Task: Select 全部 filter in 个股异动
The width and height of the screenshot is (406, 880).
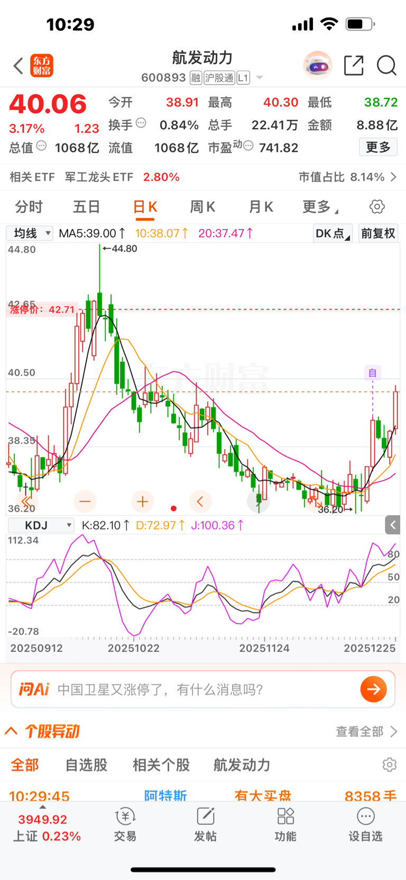Action: click(x=25, y=765)
